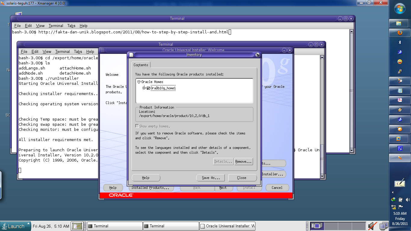Open Windows clock showing 5:10 AM
Viewport: 411px width, 231px height.
pos(400,219)
